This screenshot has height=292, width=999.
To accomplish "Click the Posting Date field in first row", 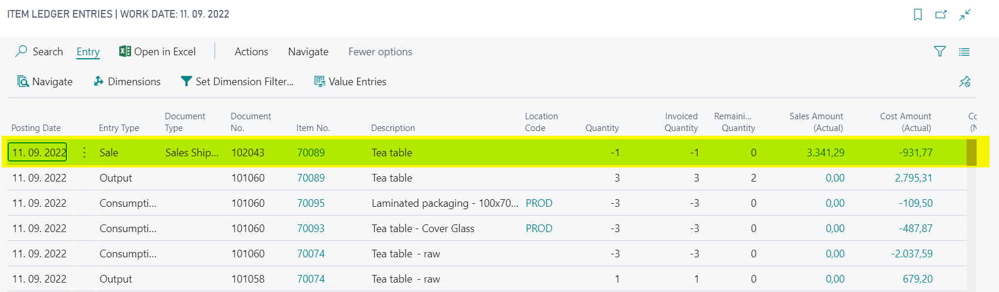I will click(39, 153).
